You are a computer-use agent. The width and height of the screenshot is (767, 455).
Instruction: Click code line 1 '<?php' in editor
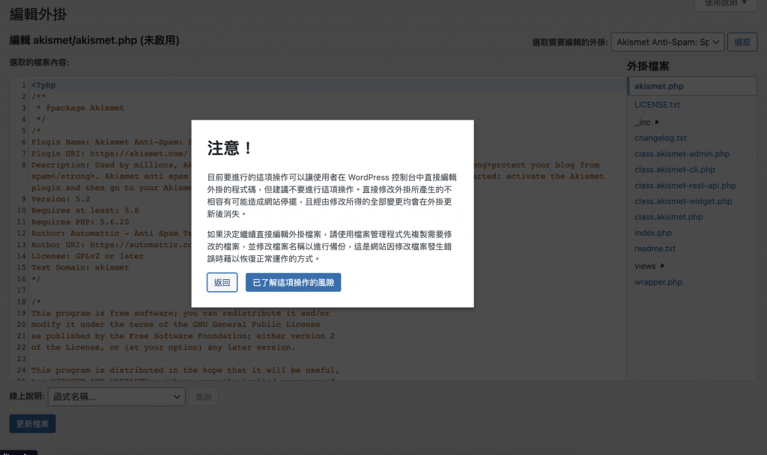click(x=43, y=85)
